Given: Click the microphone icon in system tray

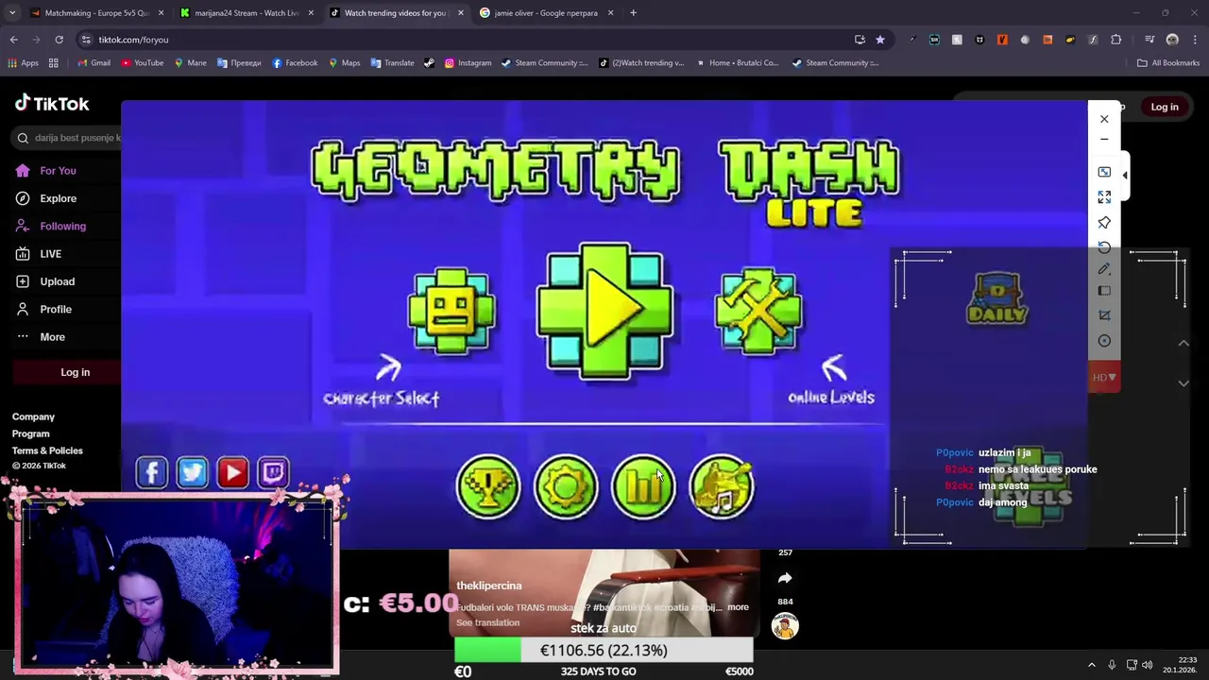Looking at the screenshot, I should [x=1112, y=665].
